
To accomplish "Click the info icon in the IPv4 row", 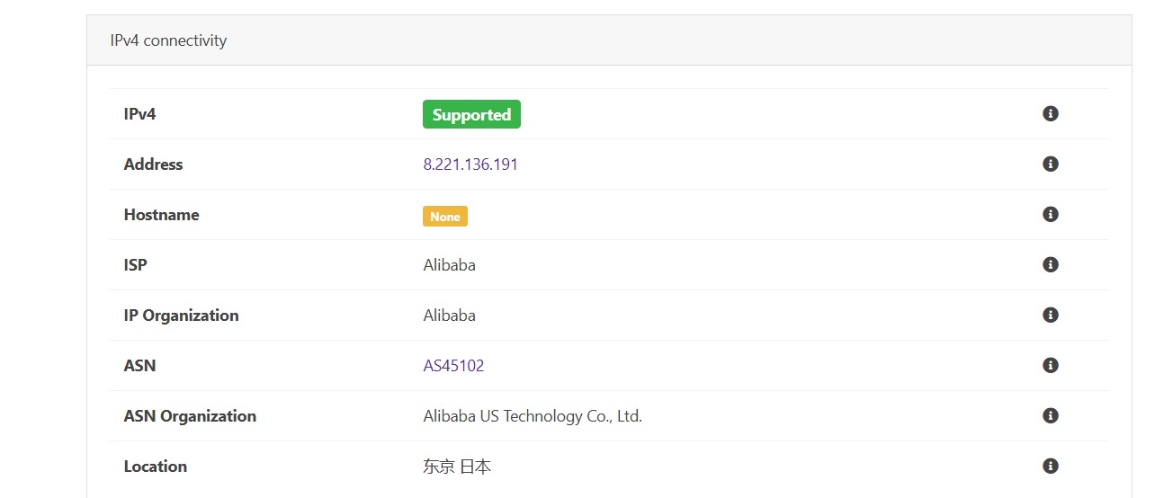I will coord(1050,114).
